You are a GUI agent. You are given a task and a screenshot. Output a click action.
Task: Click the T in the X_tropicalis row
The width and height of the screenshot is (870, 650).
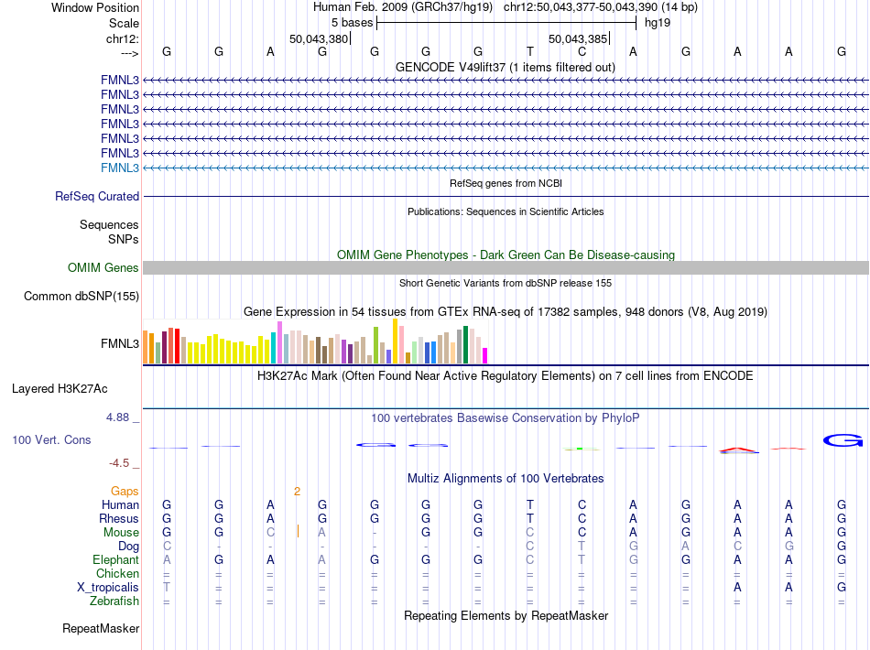coord(167,588)
